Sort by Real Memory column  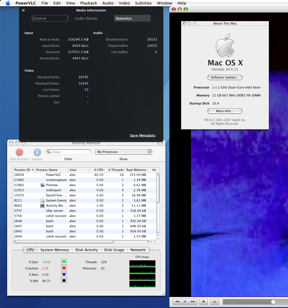coord(136,170)
